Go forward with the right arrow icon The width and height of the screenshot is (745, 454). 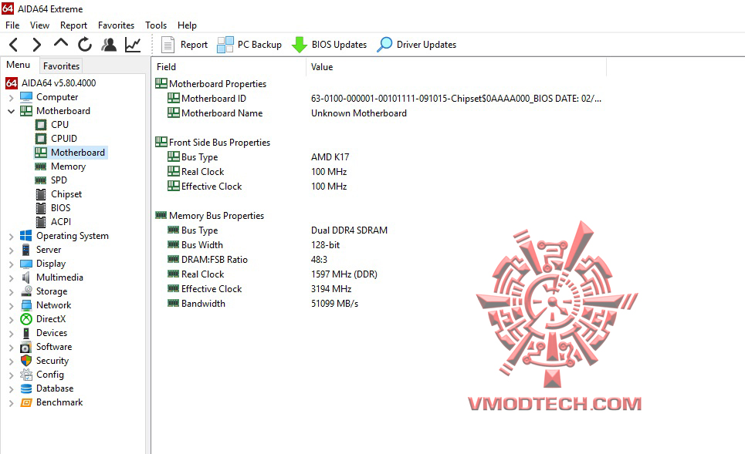pos(36,45)
